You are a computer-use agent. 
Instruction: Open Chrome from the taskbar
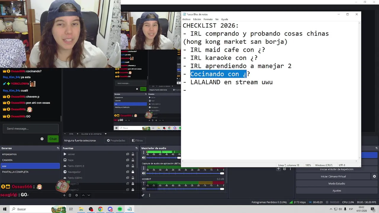[x=100, y=209]
